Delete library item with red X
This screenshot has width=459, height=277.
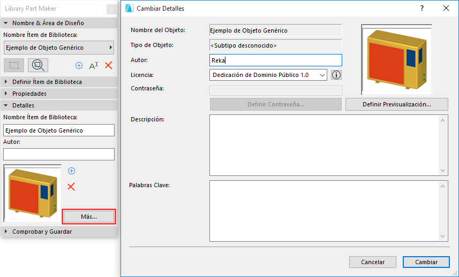click(x=109, y=65)
